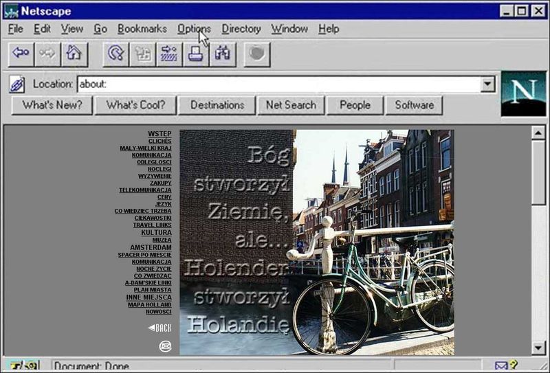Open the ZAKUPY link
Viewport: 550px width, 373px height.
(161, 183)
